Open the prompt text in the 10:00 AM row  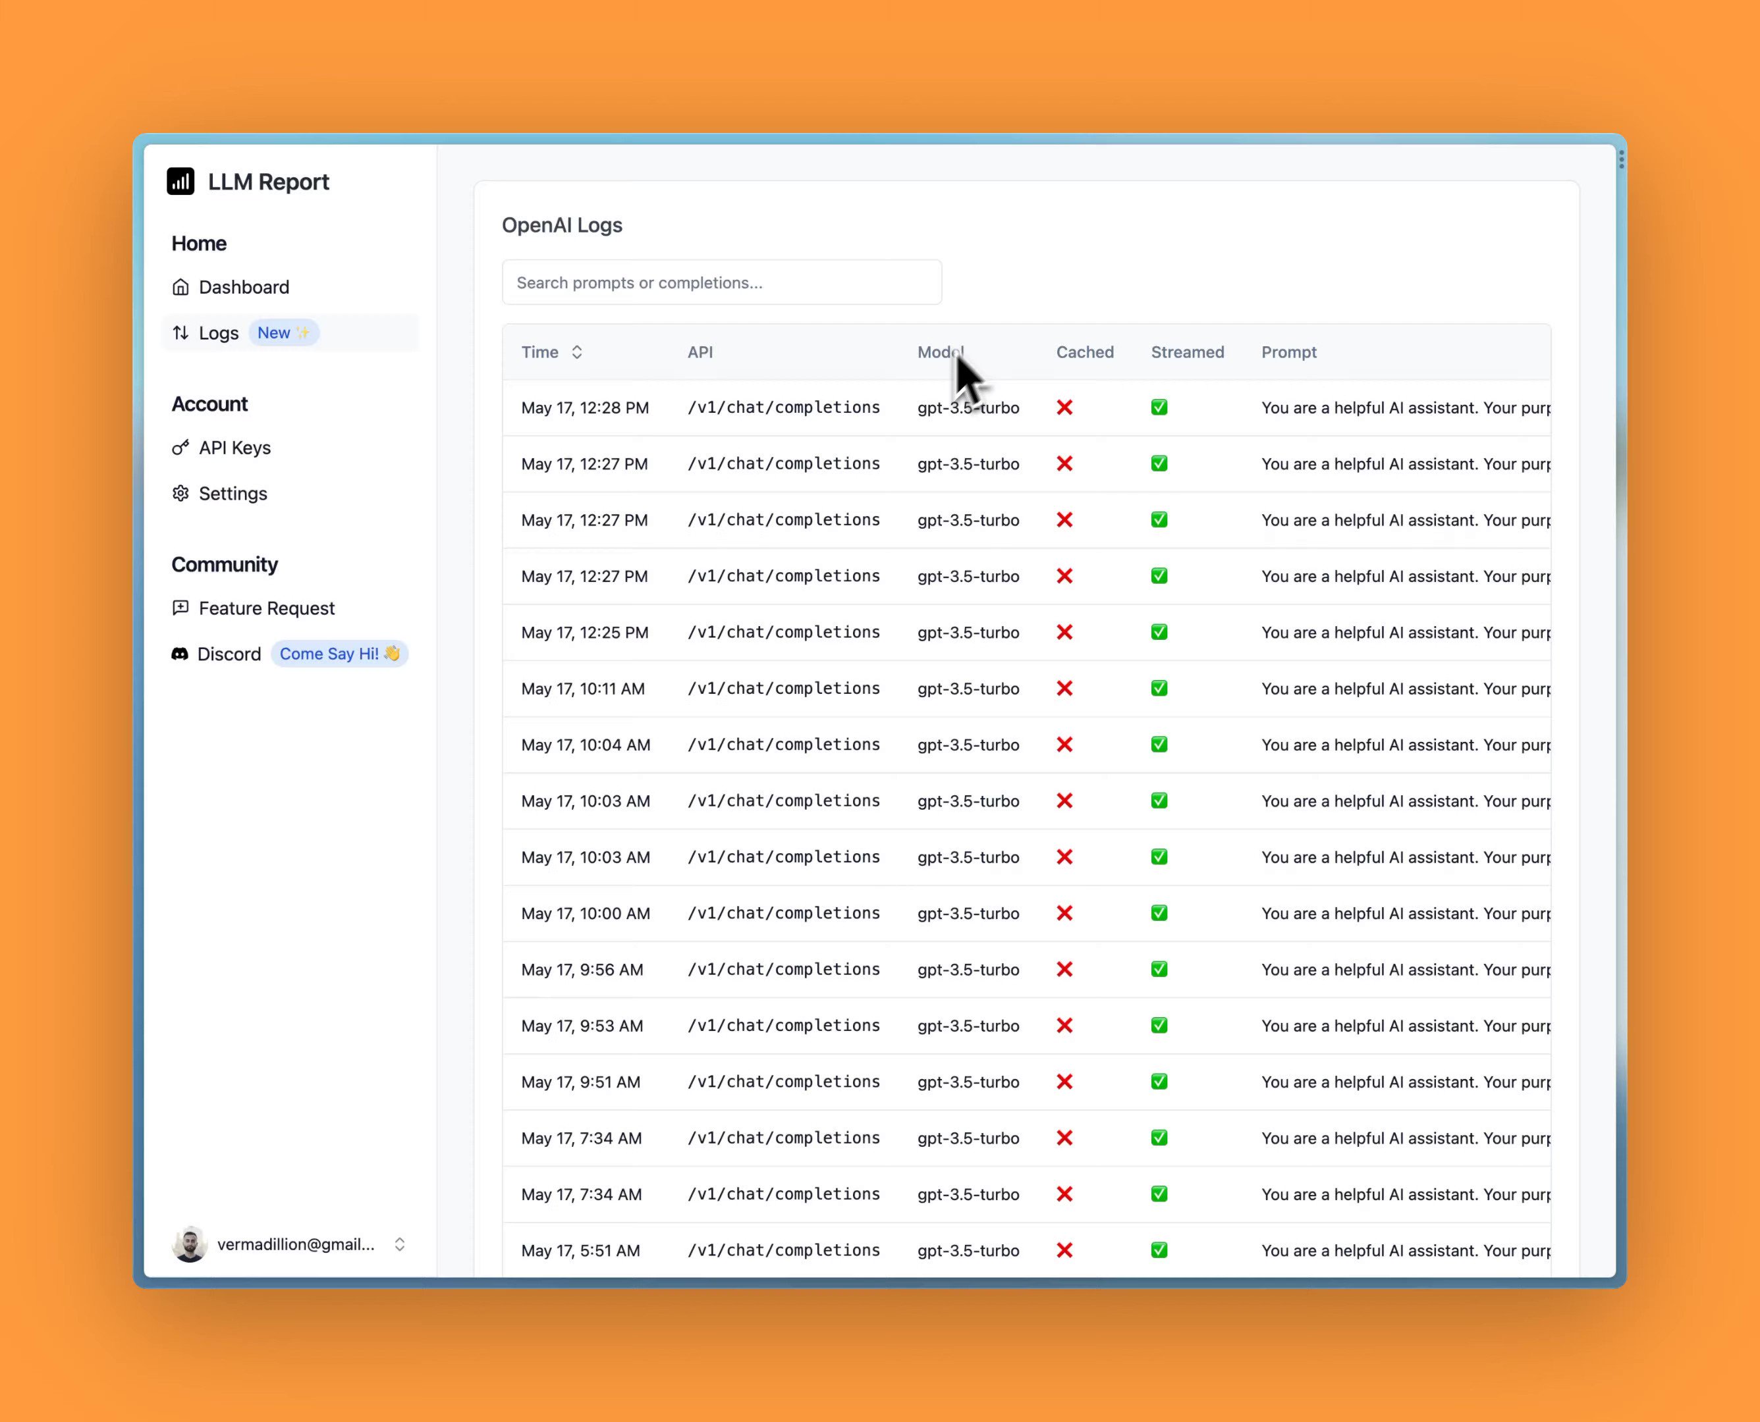pyautogui.click(x=1406, y=913)
